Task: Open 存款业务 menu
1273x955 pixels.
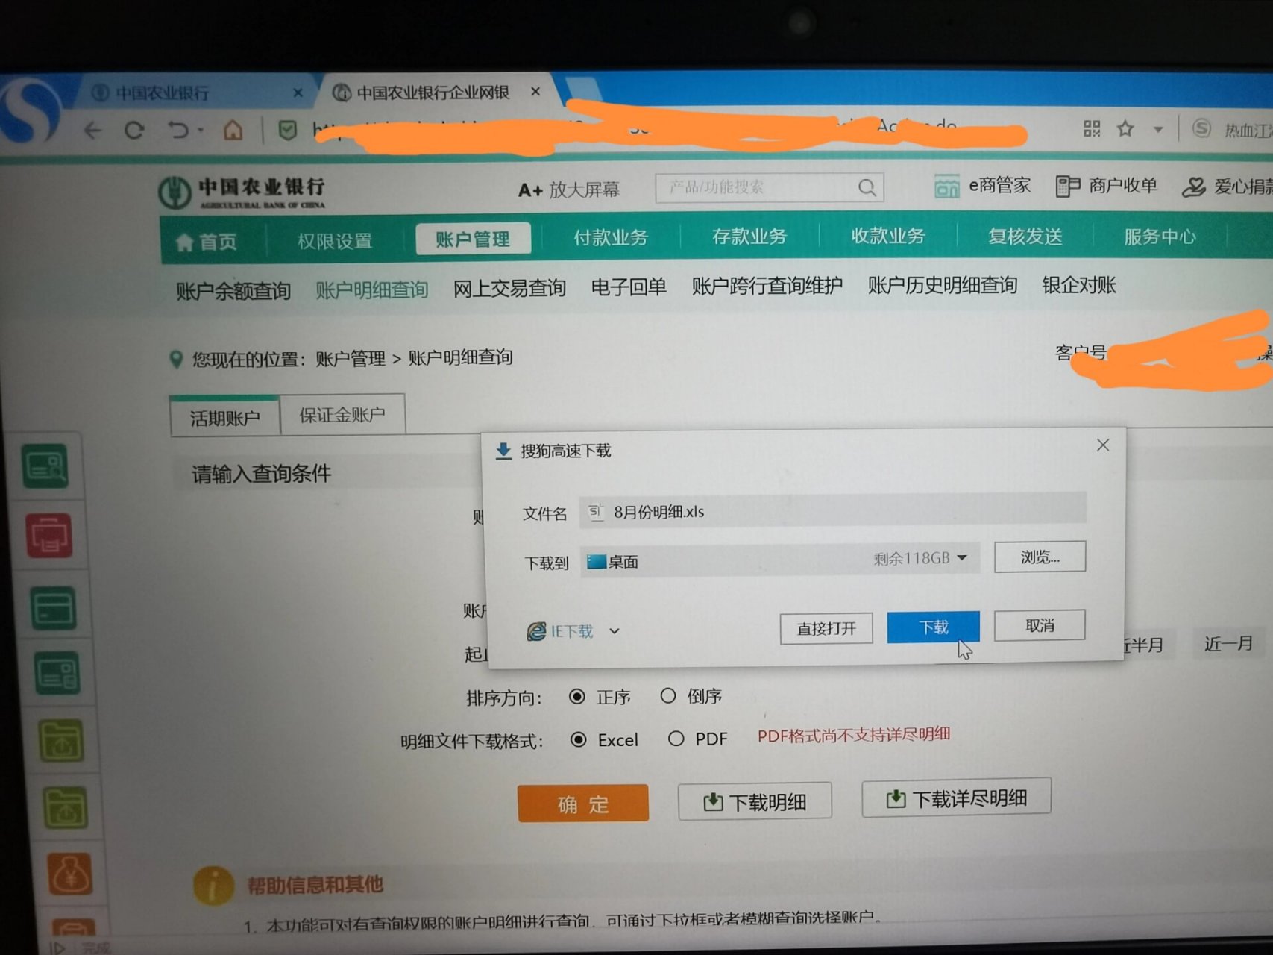Action: click(x=749, y=237)
